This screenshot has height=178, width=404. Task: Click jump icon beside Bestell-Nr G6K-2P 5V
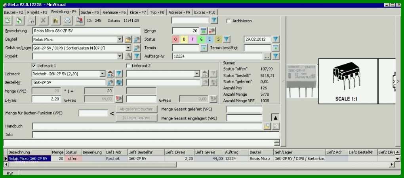point(111,82)
